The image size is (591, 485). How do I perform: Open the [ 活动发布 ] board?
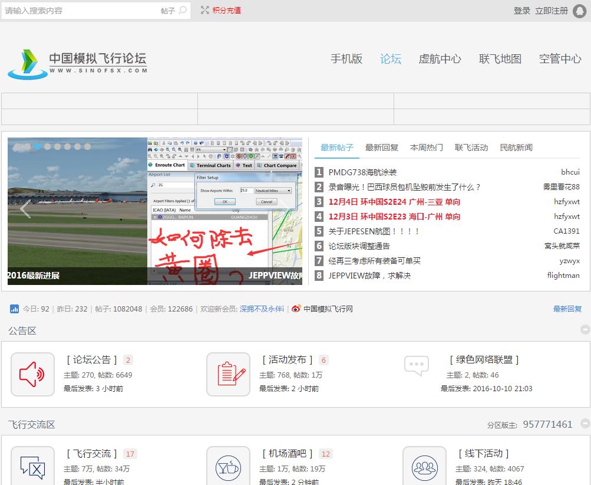pos(288,360)
